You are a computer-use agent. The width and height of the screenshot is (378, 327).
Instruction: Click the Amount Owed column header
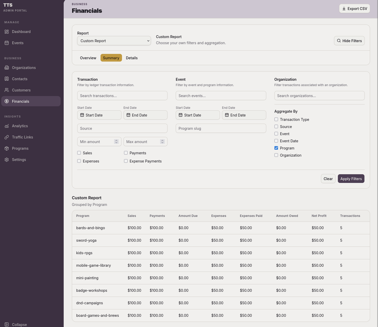coord(287,216)
